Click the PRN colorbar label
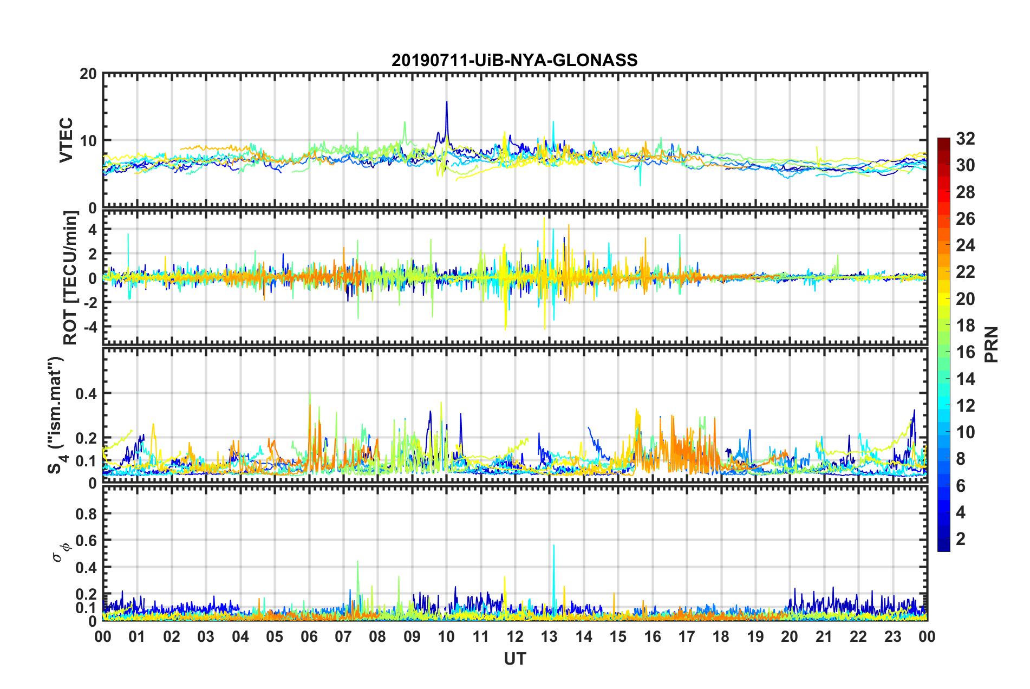 991,344
